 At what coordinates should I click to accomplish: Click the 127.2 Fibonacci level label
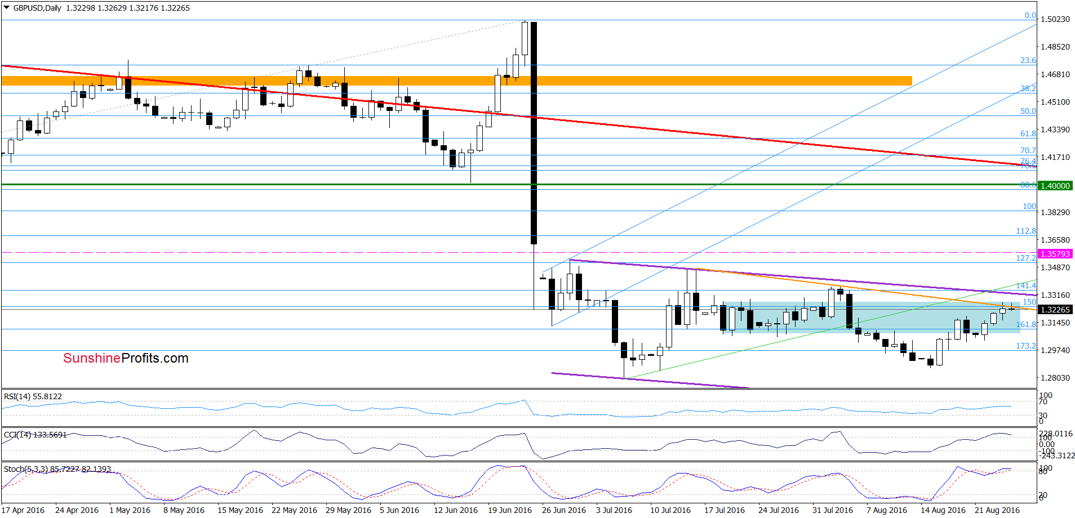click(x=1026, y=258)
